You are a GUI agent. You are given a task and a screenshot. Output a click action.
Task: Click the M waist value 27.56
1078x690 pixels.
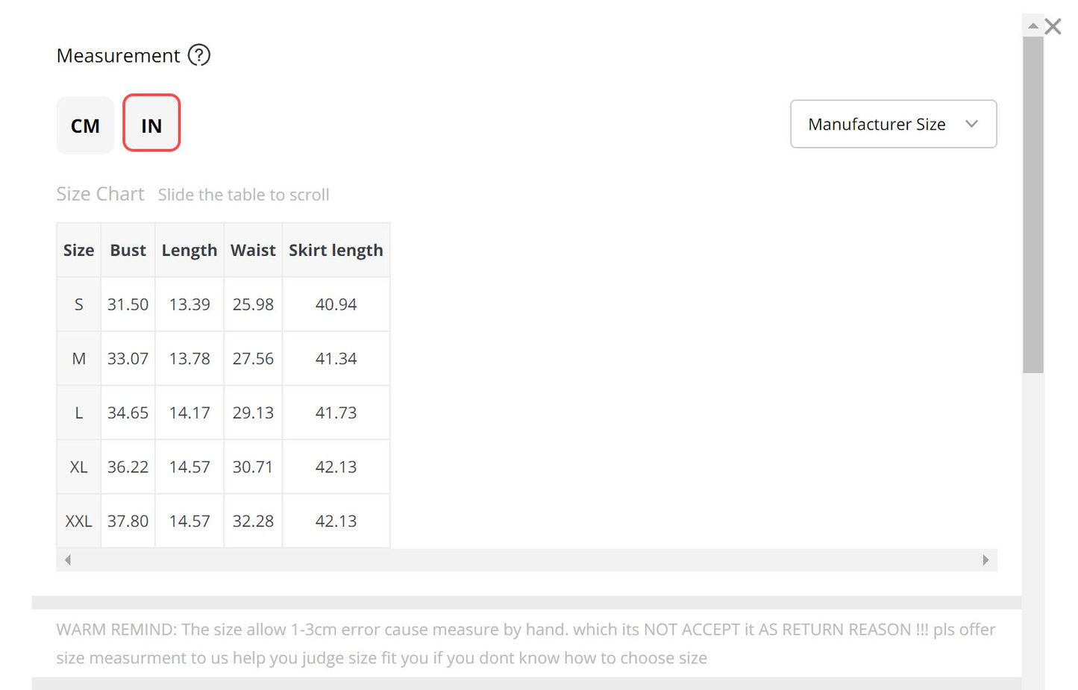tap(253, 359)
